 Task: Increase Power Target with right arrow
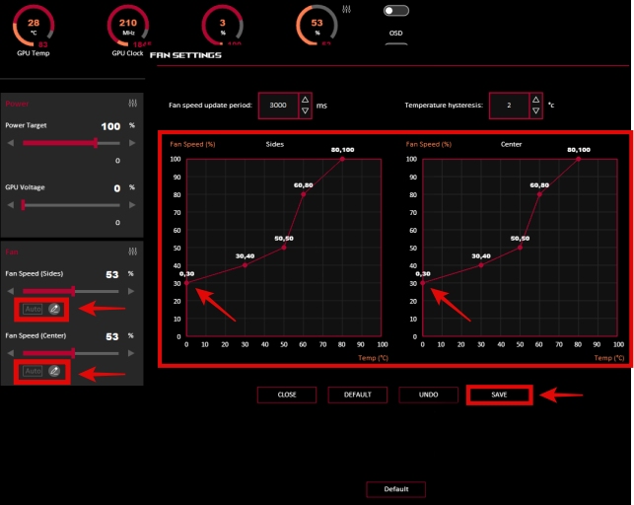[x=132, y=143]
